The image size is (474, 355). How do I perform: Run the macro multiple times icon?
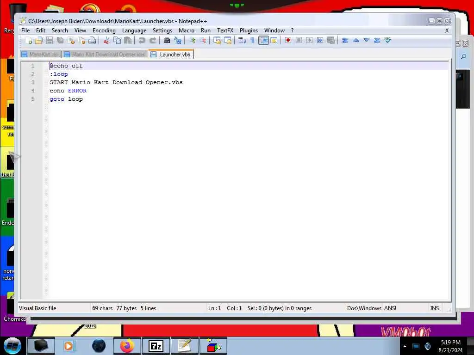click(320, 40)
